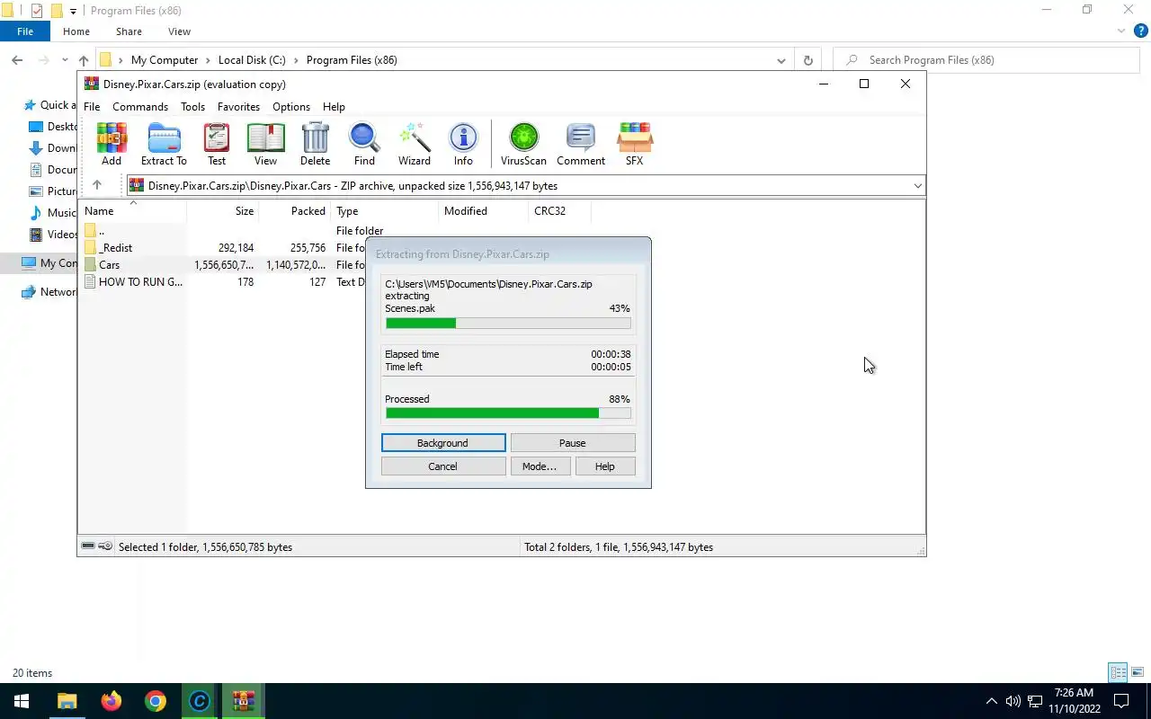Click the Windows Start button

click(x=22, y=701)
